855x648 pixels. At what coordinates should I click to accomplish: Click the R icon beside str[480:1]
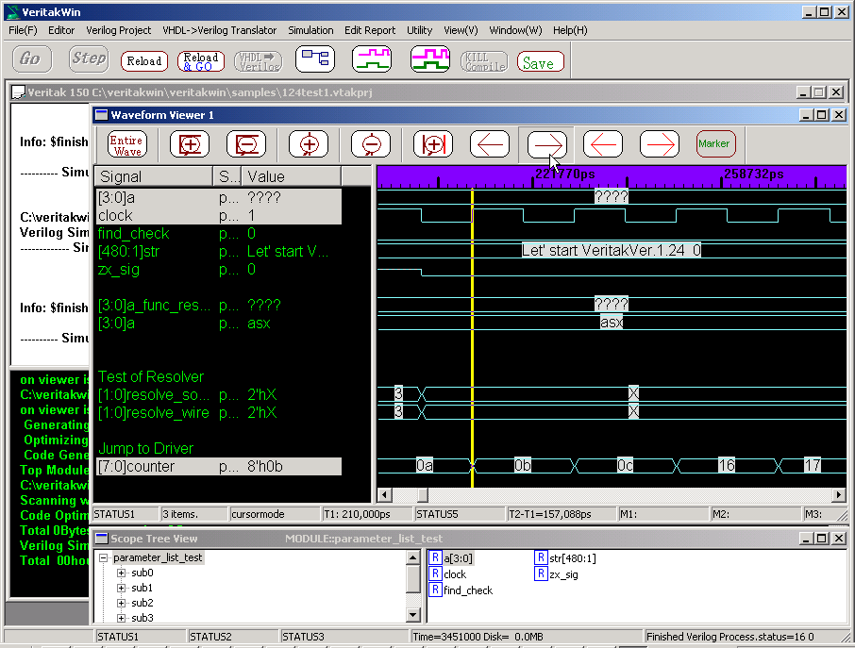click(541, 557)
